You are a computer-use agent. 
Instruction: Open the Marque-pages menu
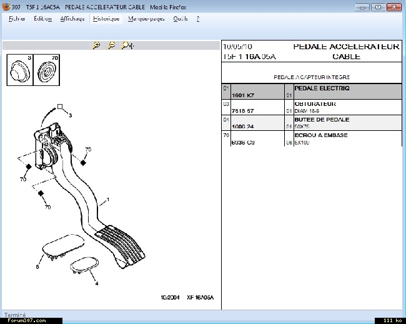click(x=146, y=19)
